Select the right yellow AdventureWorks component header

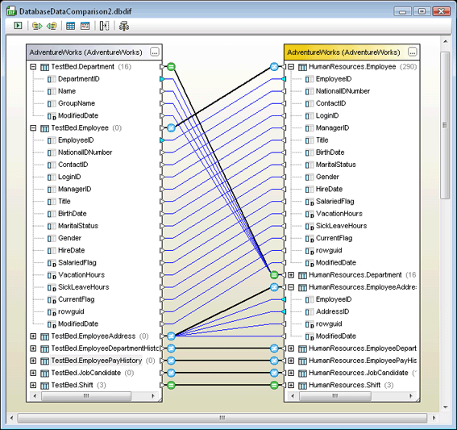(x=351, y=52)
